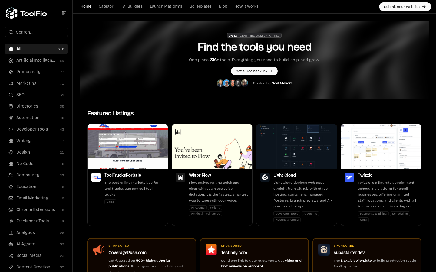Click the Testimly star logo
The height and width of the screenshot is (272, 436).
211,250
